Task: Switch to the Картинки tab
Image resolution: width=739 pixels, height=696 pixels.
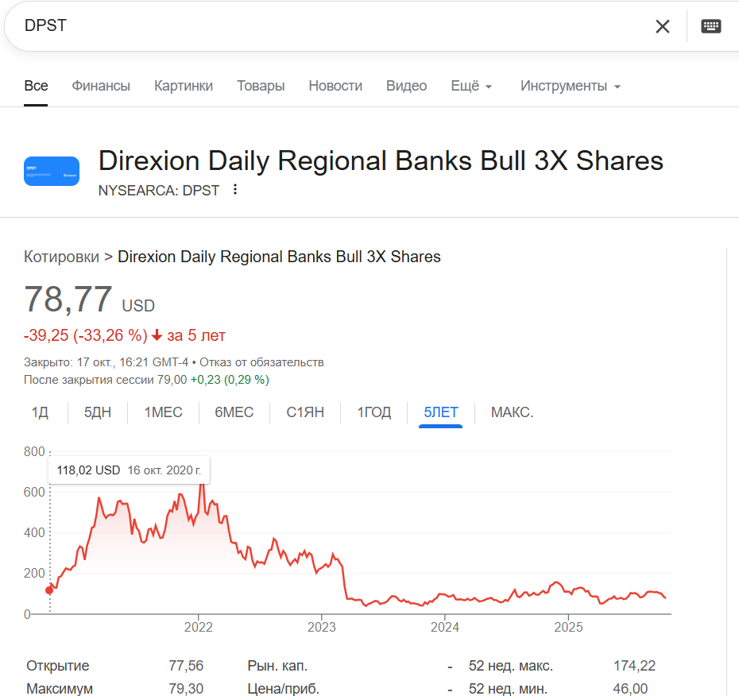Action: click(x=184, y=86)
